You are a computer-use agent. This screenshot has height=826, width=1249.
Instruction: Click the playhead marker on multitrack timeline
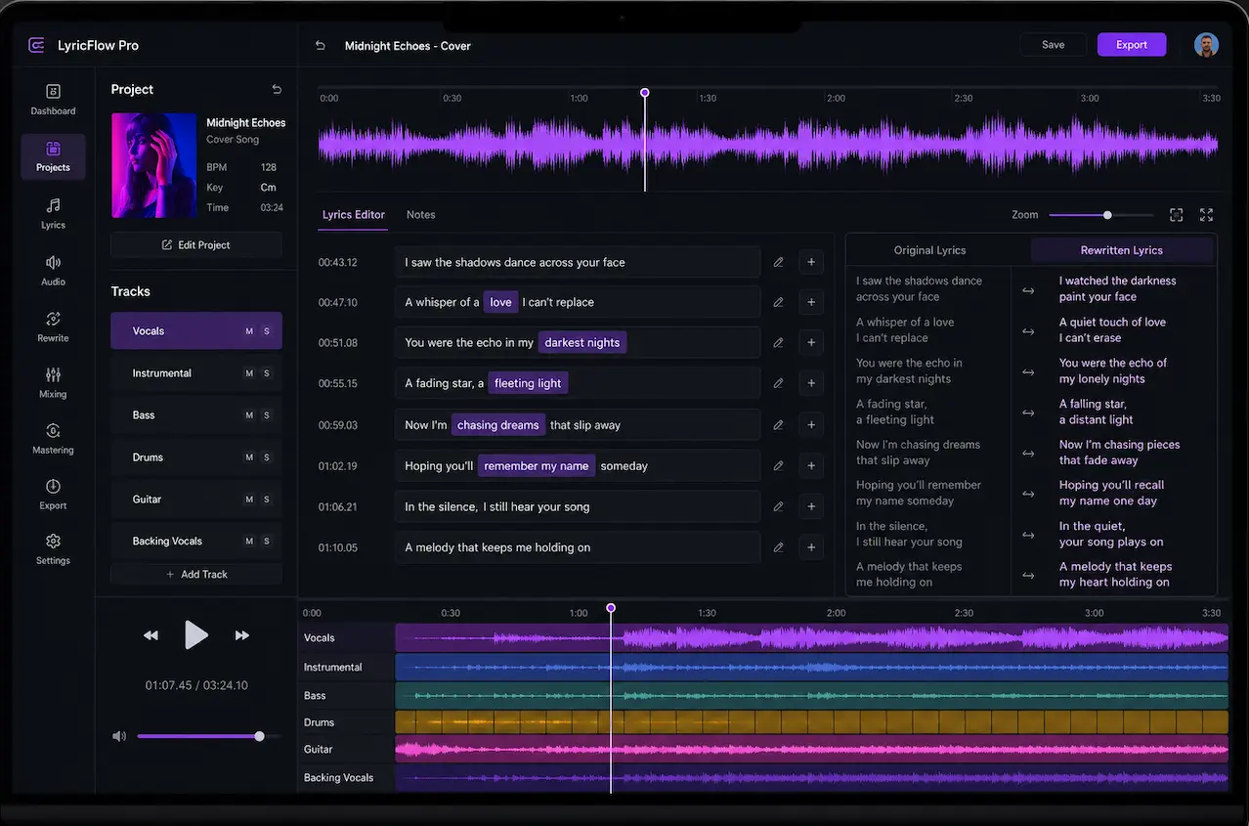(x=611, y=608)
